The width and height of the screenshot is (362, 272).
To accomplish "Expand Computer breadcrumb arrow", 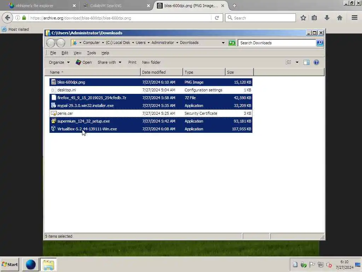I will point(103,42).
